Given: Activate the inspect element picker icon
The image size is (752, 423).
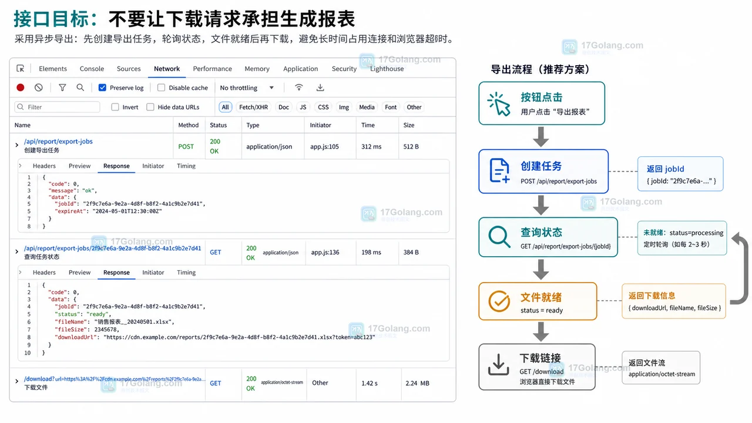Looking at the screenshot, I should tap(21, 69).
